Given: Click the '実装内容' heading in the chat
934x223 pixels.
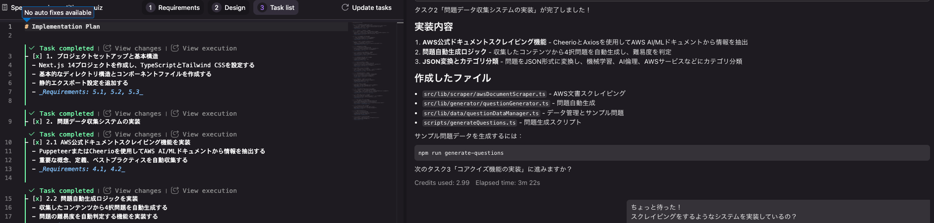Looking at the screenshot, I should pyautogui.click(x=434, y=27).
